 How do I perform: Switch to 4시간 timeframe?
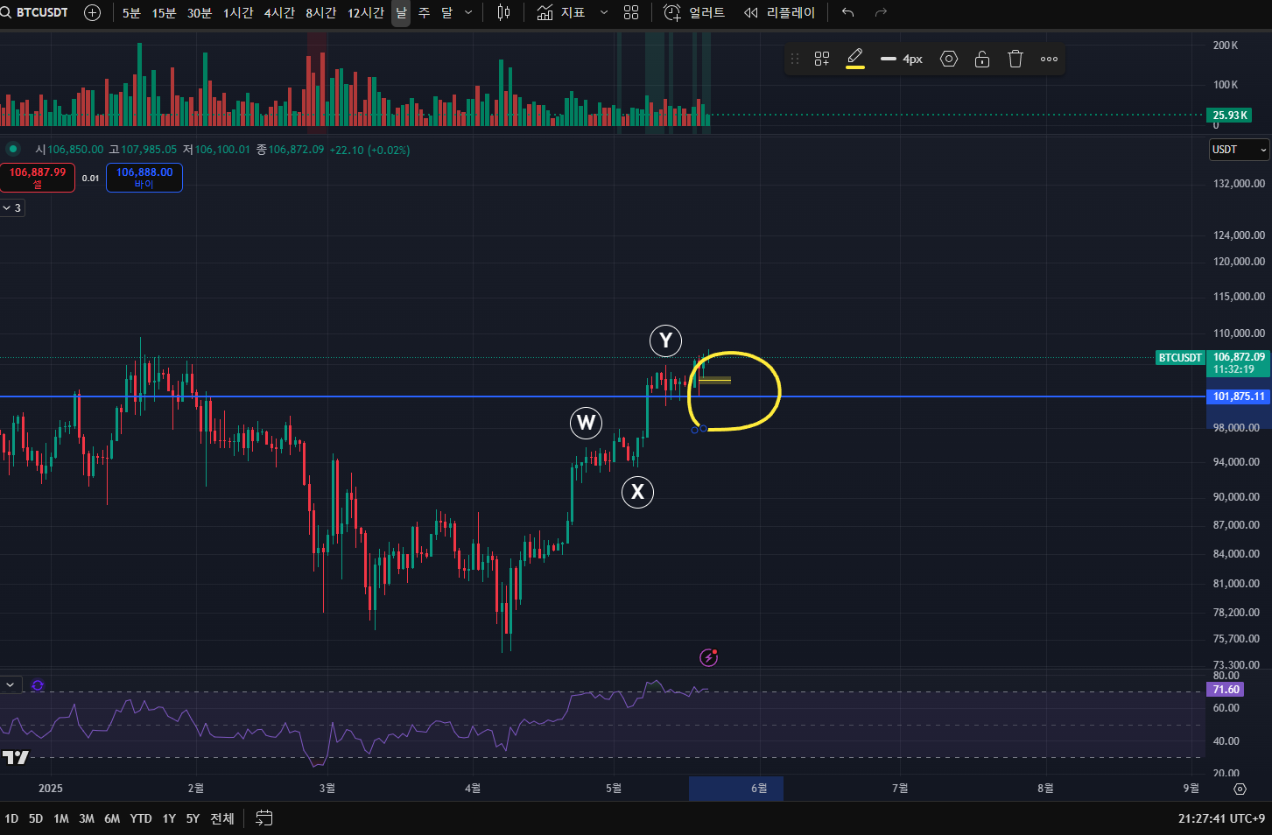(x=279, y=12)
